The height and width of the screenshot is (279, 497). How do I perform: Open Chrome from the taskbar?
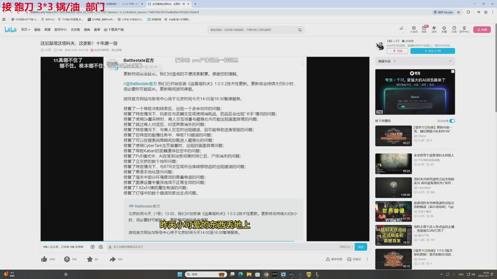pos(266,274)
